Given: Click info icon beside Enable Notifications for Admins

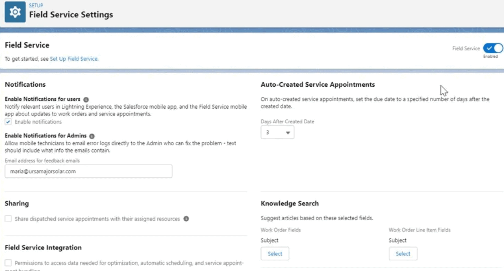Looking at the screenshot, I should coord(92,136).
